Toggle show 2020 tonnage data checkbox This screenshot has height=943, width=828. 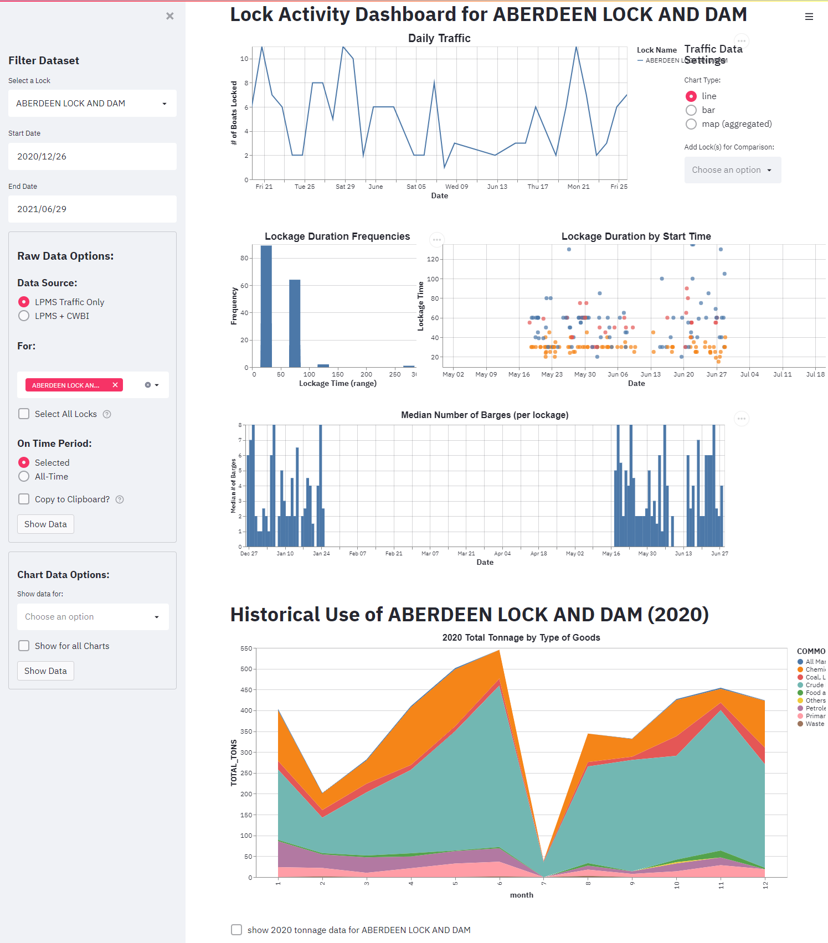point(236,930)
